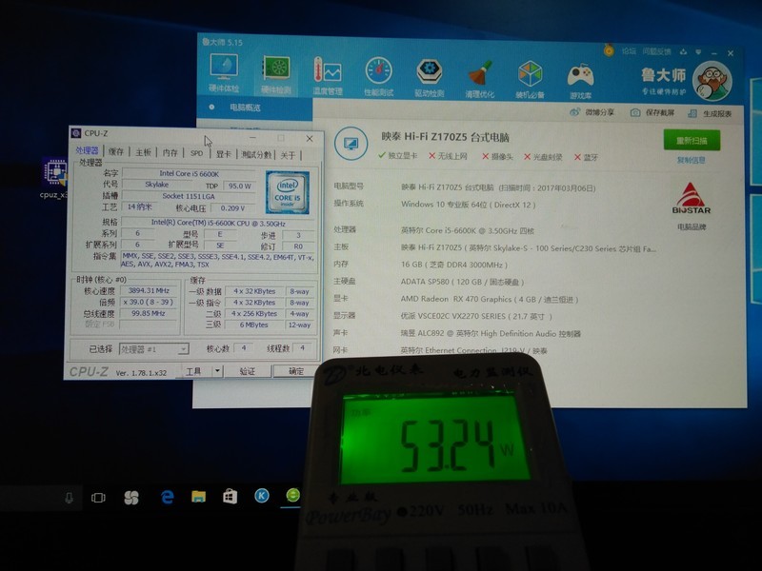This screenshot has height=571, width=762.
Task: Click 主硬盘 row ADATA SP580
Action: (462, 282)
